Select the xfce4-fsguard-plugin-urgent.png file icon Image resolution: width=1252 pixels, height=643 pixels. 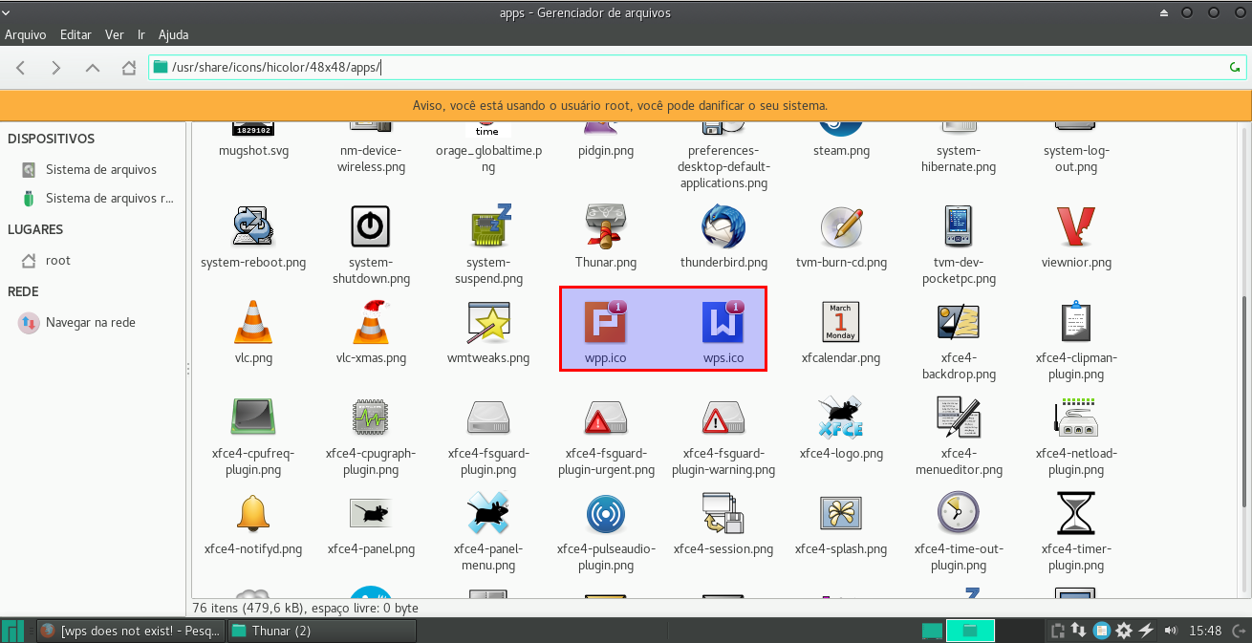click(606, 418)
